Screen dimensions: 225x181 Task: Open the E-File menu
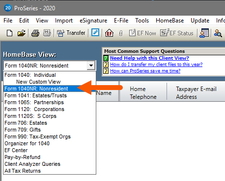121,21
